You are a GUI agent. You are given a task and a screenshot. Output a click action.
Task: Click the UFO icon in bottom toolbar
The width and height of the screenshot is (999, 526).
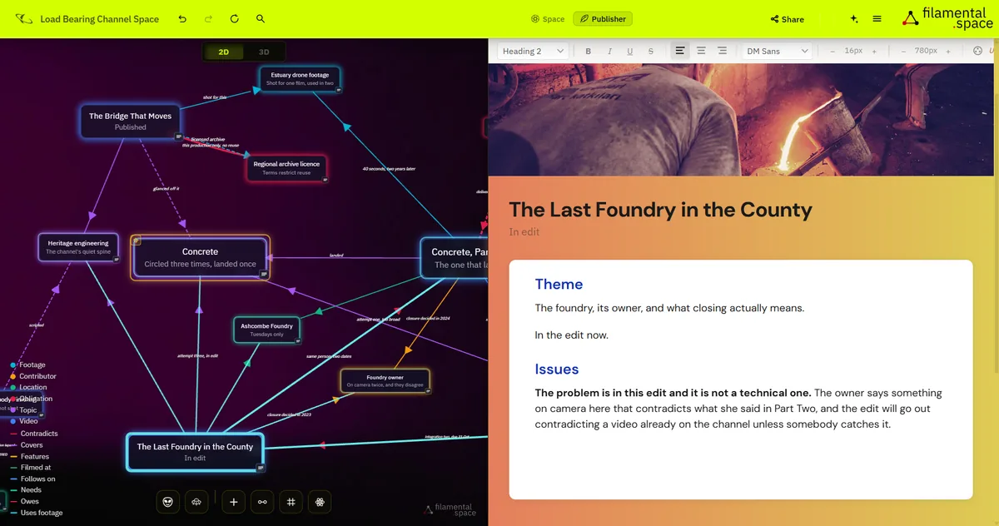196,502
